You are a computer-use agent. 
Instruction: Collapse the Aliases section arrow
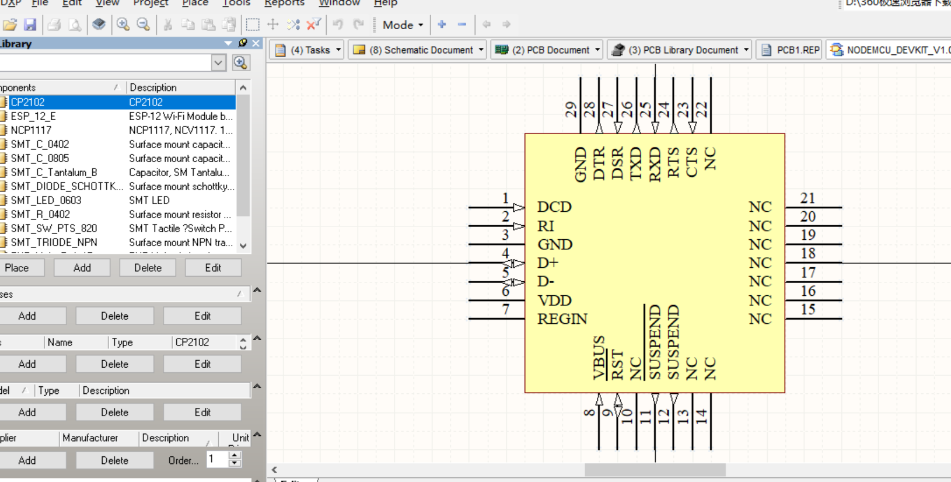(257, 290)
